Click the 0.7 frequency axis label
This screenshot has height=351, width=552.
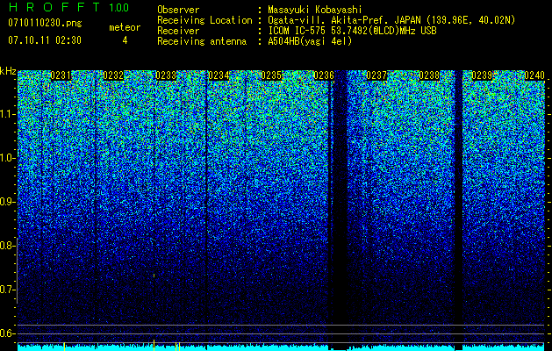pyautogui.click(x=8, y=290)
